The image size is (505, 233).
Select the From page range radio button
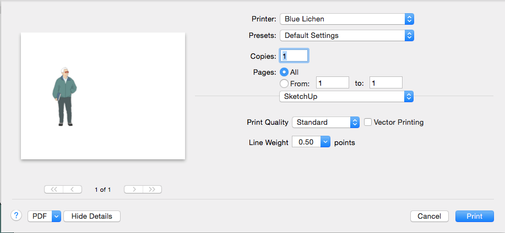point(284,84)
